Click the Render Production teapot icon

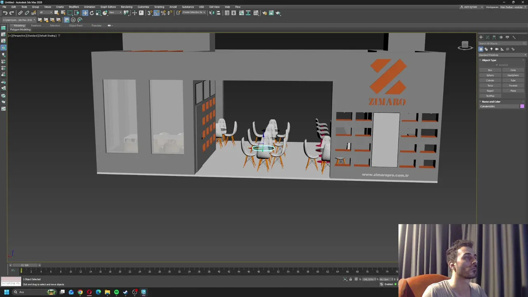[x=278, y=13]
